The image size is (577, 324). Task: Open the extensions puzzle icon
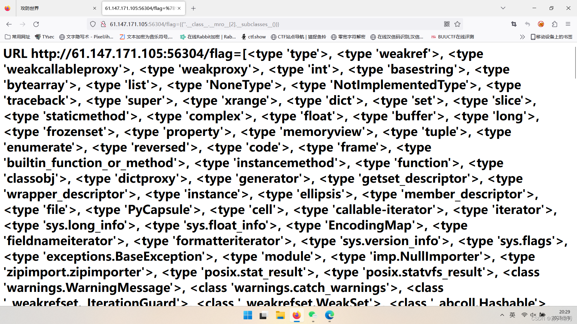pyautogui.click(x=554, y=24)
